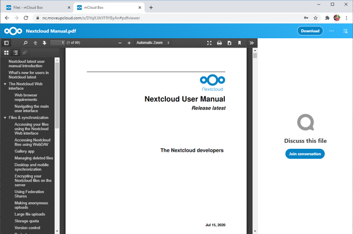Click Join conversation button

(305, 154)
